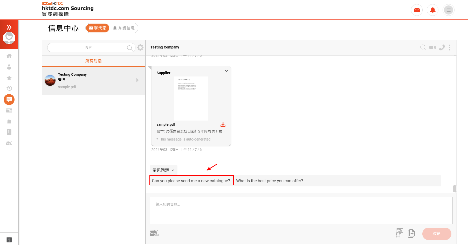This screenshot has height=245, width=468.
Task: Search within chat using header magnifier
Action: pos(423,47)
